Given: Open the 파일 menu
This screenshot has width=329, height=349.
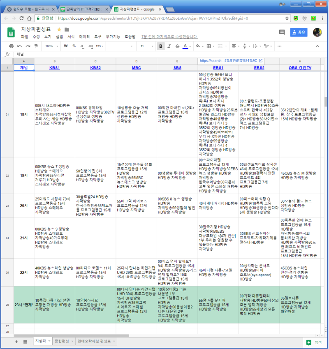Looking at the screenshot, I should (x=25, y=37).
